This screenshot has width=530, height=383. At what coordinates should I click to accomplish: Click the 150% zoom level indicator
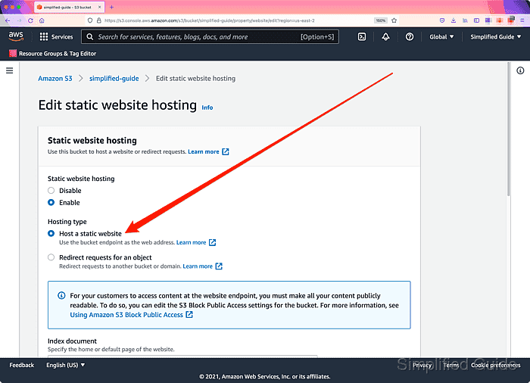pos(380,20)
